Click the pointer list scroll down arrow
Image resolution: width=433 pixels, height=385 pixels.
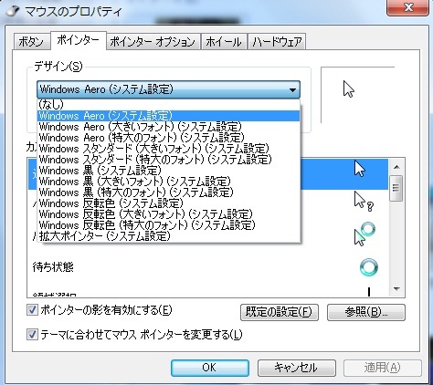(x=396, y=289)
